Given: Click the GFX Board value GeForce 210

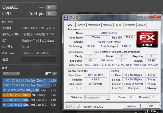Looking at the screenshot, I should pos(38,53).
